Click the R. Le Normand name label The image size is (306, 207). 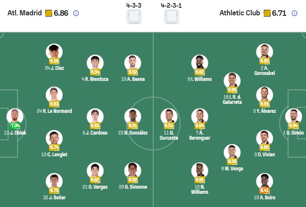pos(54,111)
